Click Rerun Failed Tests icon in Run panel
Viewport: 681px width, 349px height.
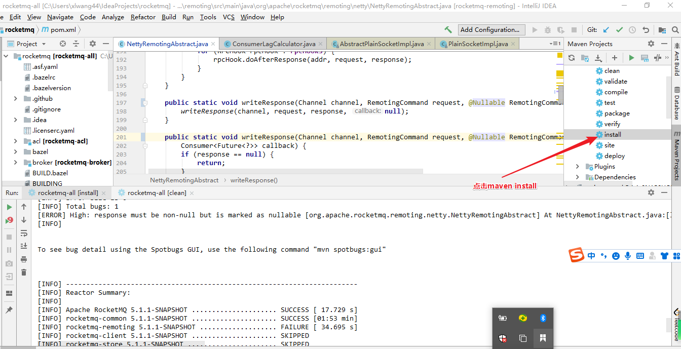(x=9, y=220)
